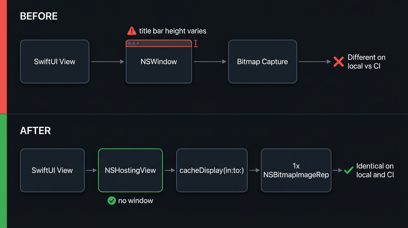
Task: Click the 'Different on local vs CI' text
Action: tap(366, 62)
